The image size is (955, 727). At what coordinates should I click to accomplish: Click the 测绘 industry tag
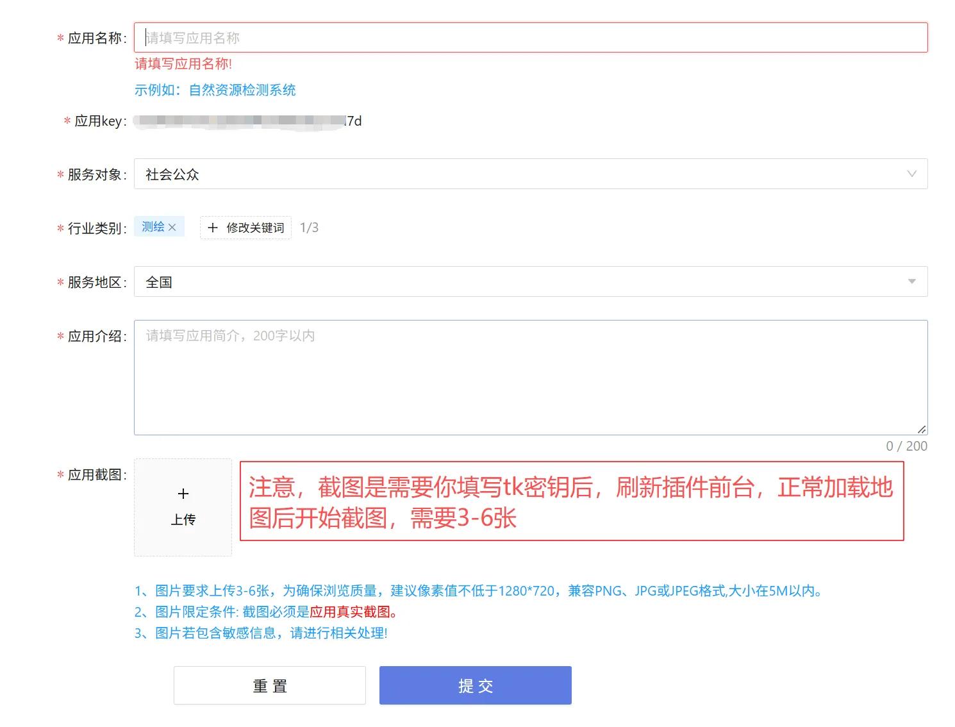click(x=159, y=227)
